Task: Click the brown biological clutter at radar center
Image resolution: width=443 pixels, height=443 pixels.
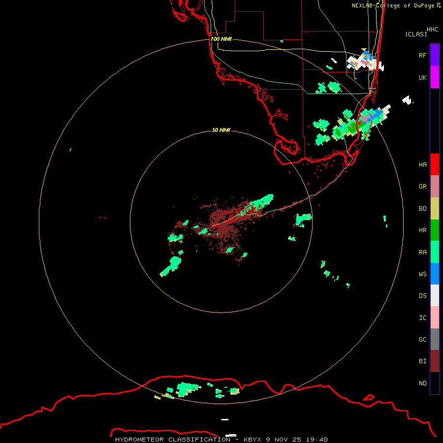Action: coord(223,224)
